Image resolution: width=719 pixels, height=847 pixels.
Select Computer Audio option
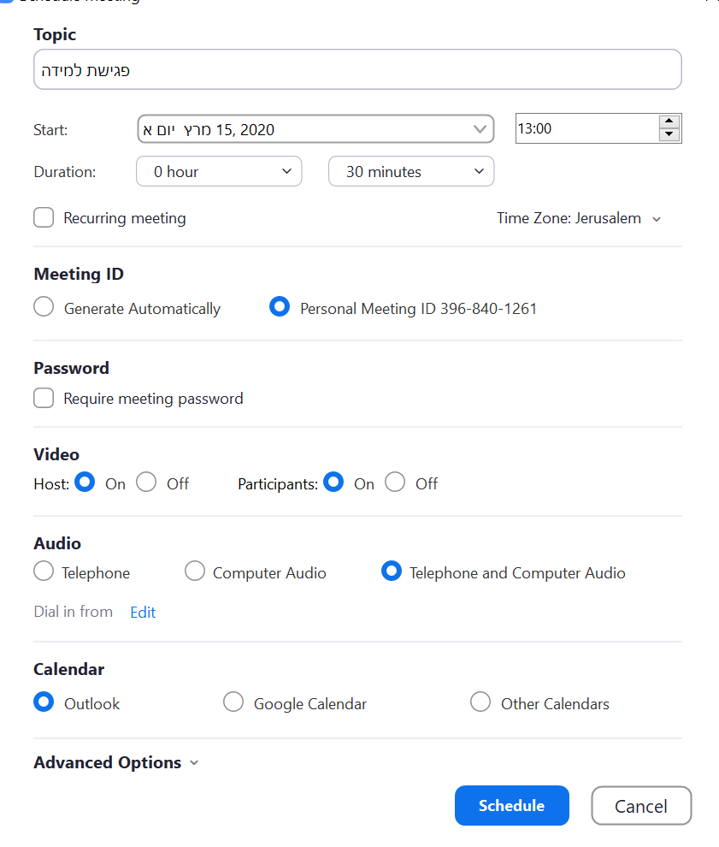[195, 571]
